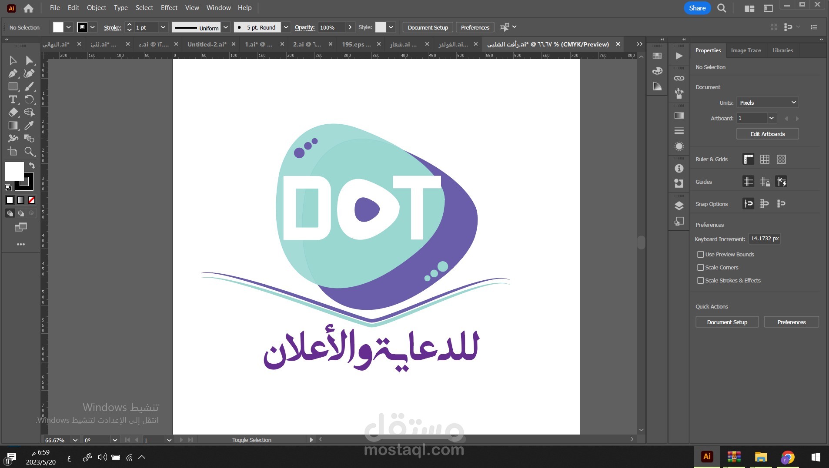Open the stroke weight dropdown arrow
Screen dimensions: 829x468
[x=163, y=27]
